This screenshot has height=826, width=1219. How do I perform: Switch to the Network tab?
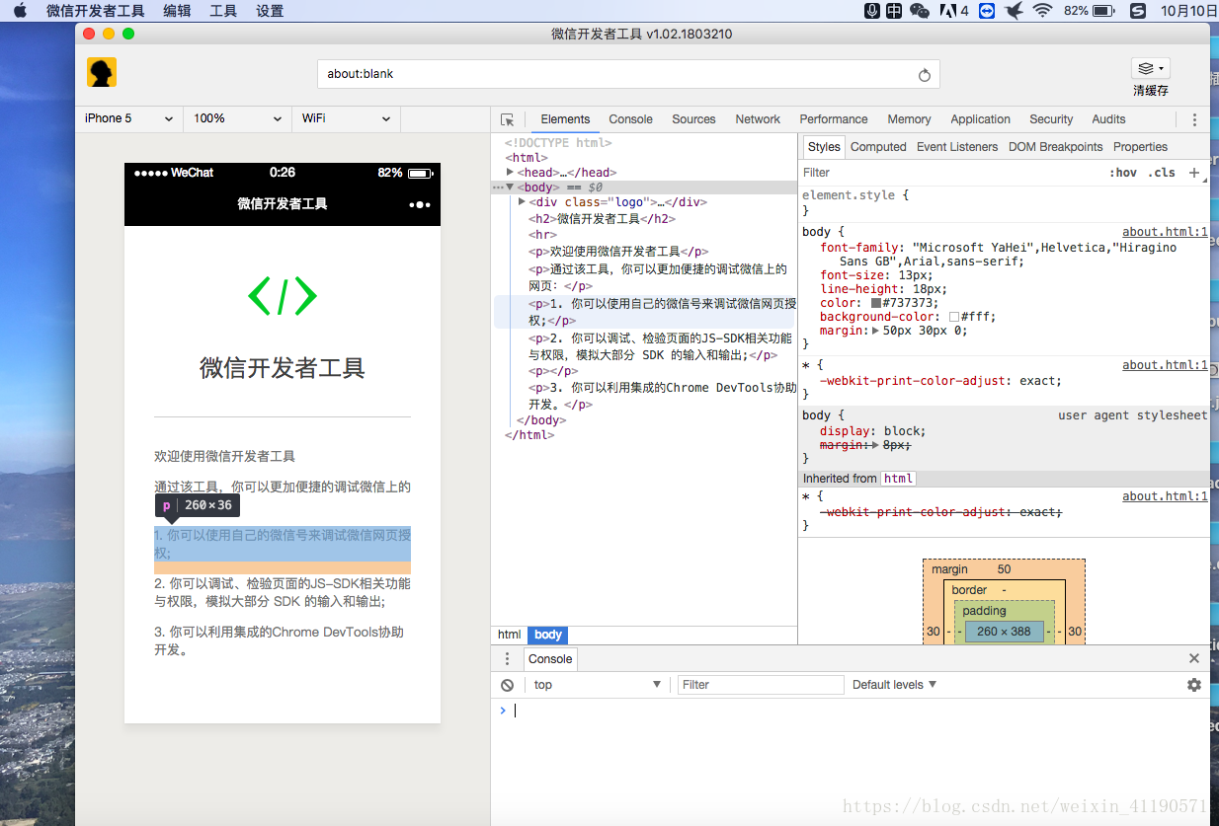coord(758,119)
